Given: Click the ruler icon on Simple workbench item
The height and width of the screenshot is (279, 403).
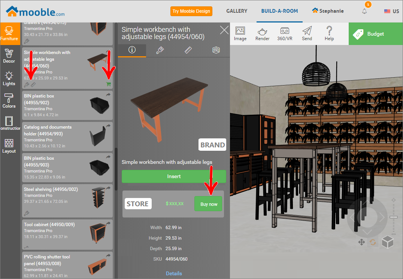Looking at the screenshot, I should pyautogui.click(x=33, y=84).
